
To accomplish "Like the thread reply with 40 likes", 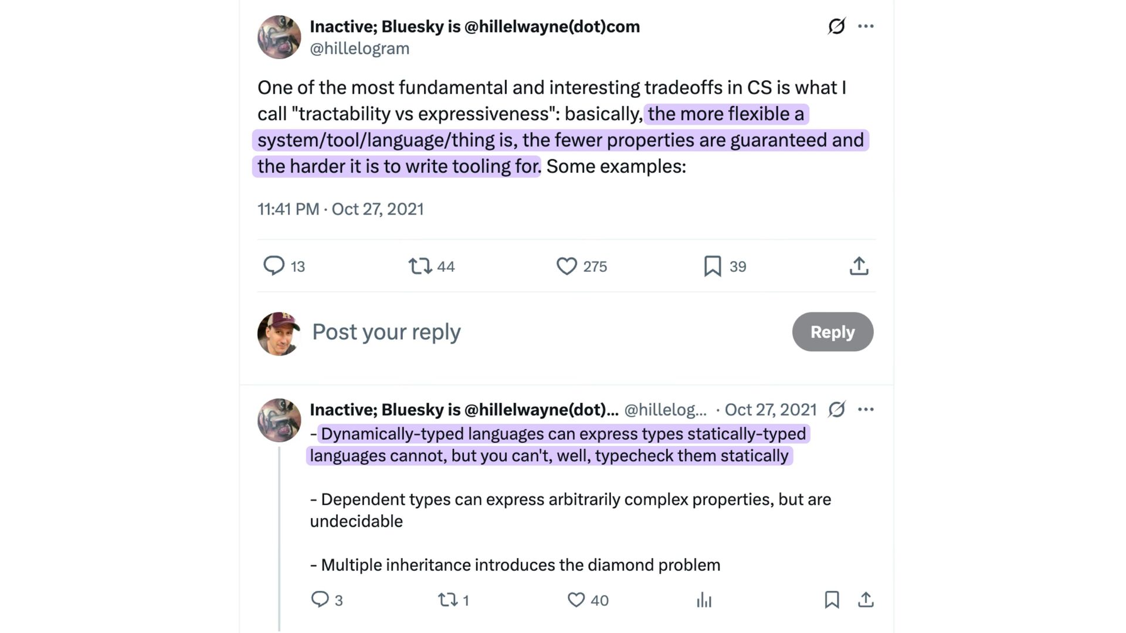I will tap(576, 600).
